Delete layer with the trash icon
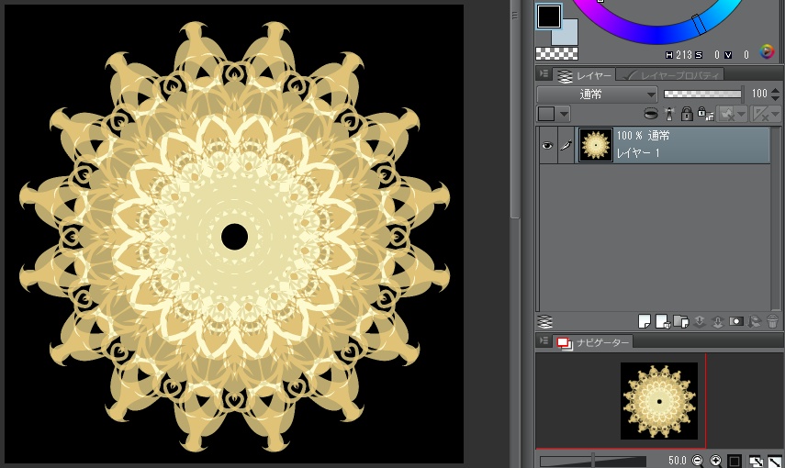Screen dimensions: 785x468 772,321
